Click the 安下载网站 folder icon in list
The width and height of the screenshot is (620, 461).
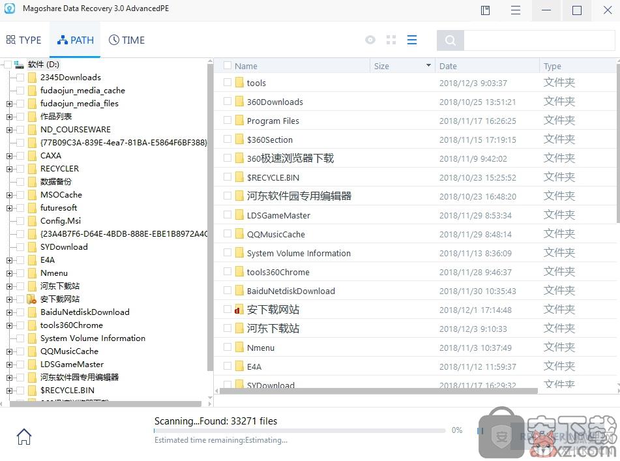coord(239,310)
